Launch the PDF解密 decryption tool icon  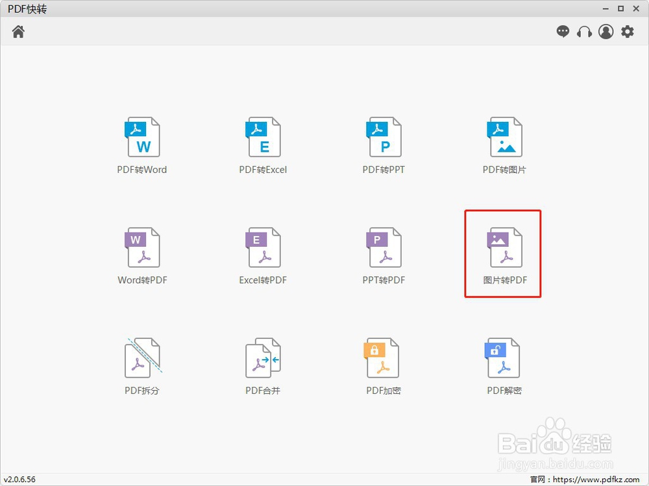tap(502, 358)
